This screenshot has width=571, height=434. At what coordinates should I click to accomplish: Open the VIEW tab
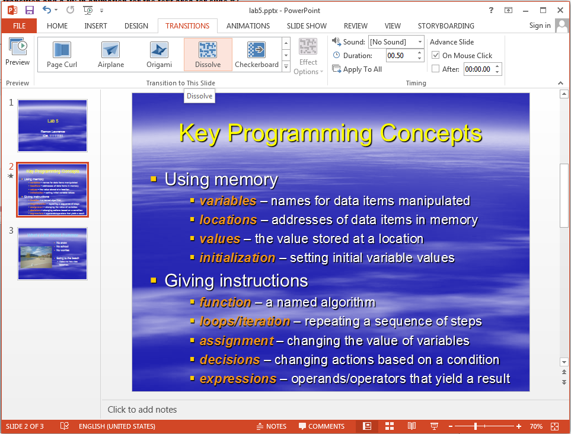tap(393, 26)
